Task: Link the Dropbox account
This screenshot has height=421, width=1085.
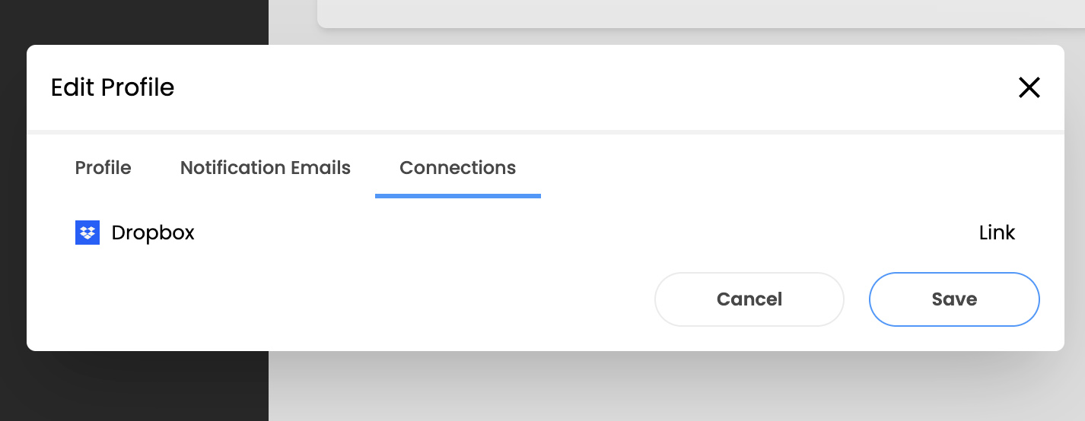Action: [997, 233]
